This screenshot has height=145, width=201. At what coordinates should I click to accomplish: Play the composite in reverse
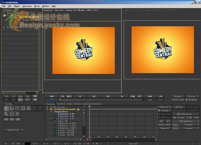tap(80, 96)
